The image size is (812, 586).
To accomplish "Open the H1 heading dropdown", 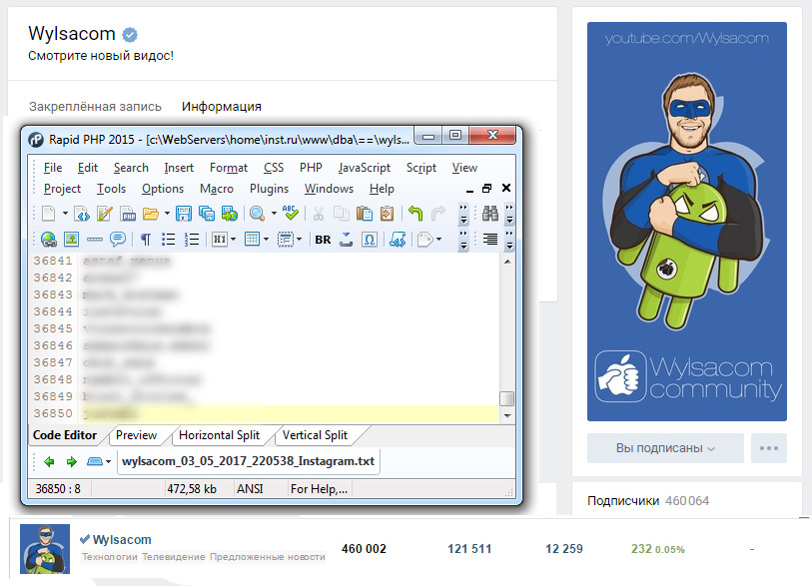I will click(219, 239).
